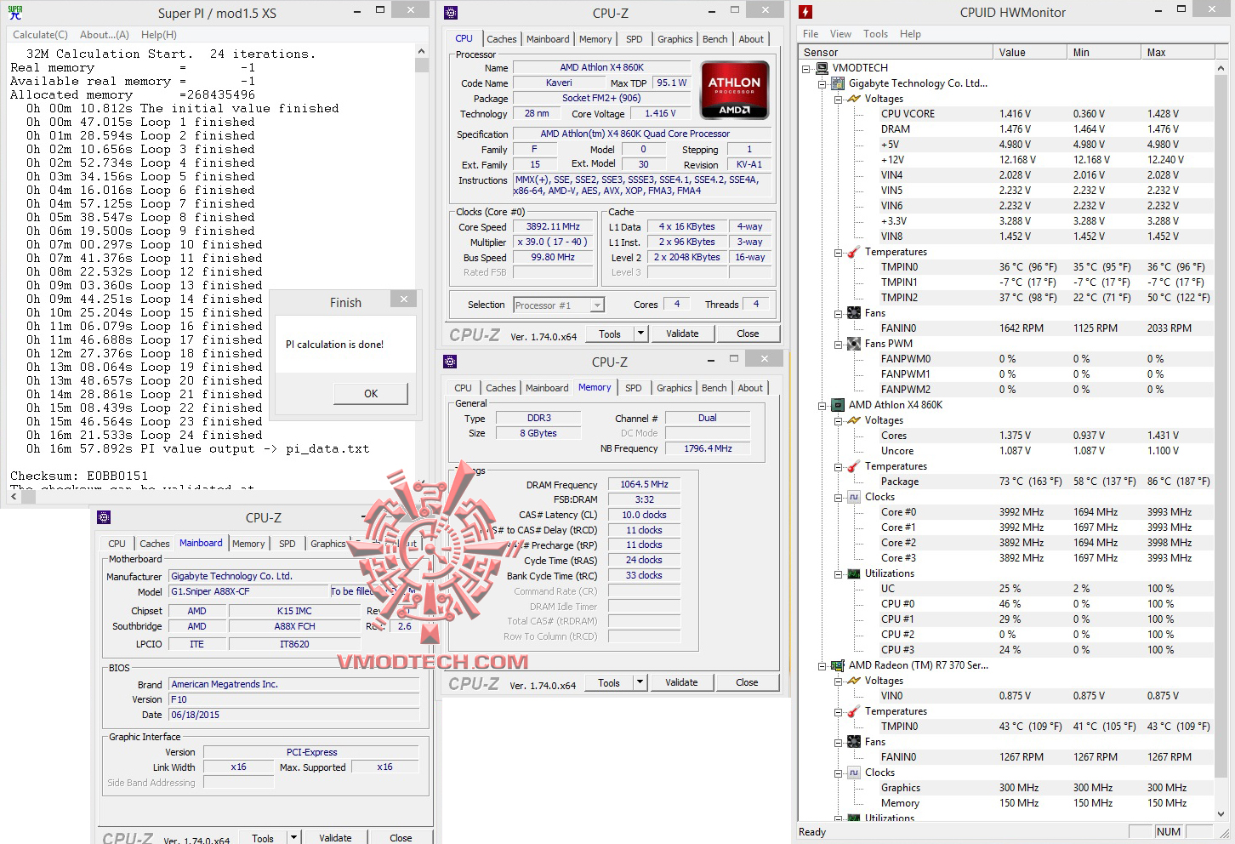Click the Clocks icon under AMD Radeon
This screenshot has width=1235, height=844.
point(854,773)
